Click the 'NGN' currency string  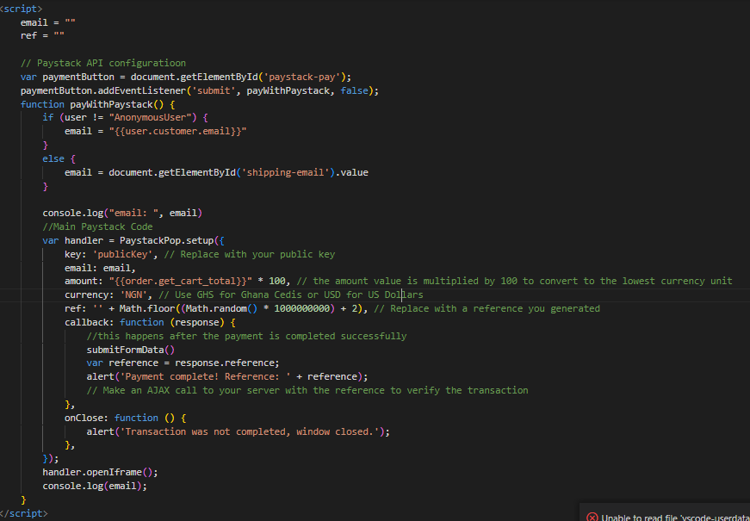tap(136, 295)
